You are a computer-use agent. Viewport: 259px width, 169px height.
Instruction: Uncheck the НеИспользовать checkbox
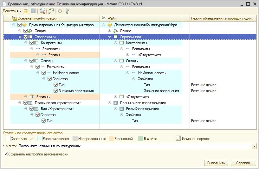pyautogui.click(x=44, y=73)
